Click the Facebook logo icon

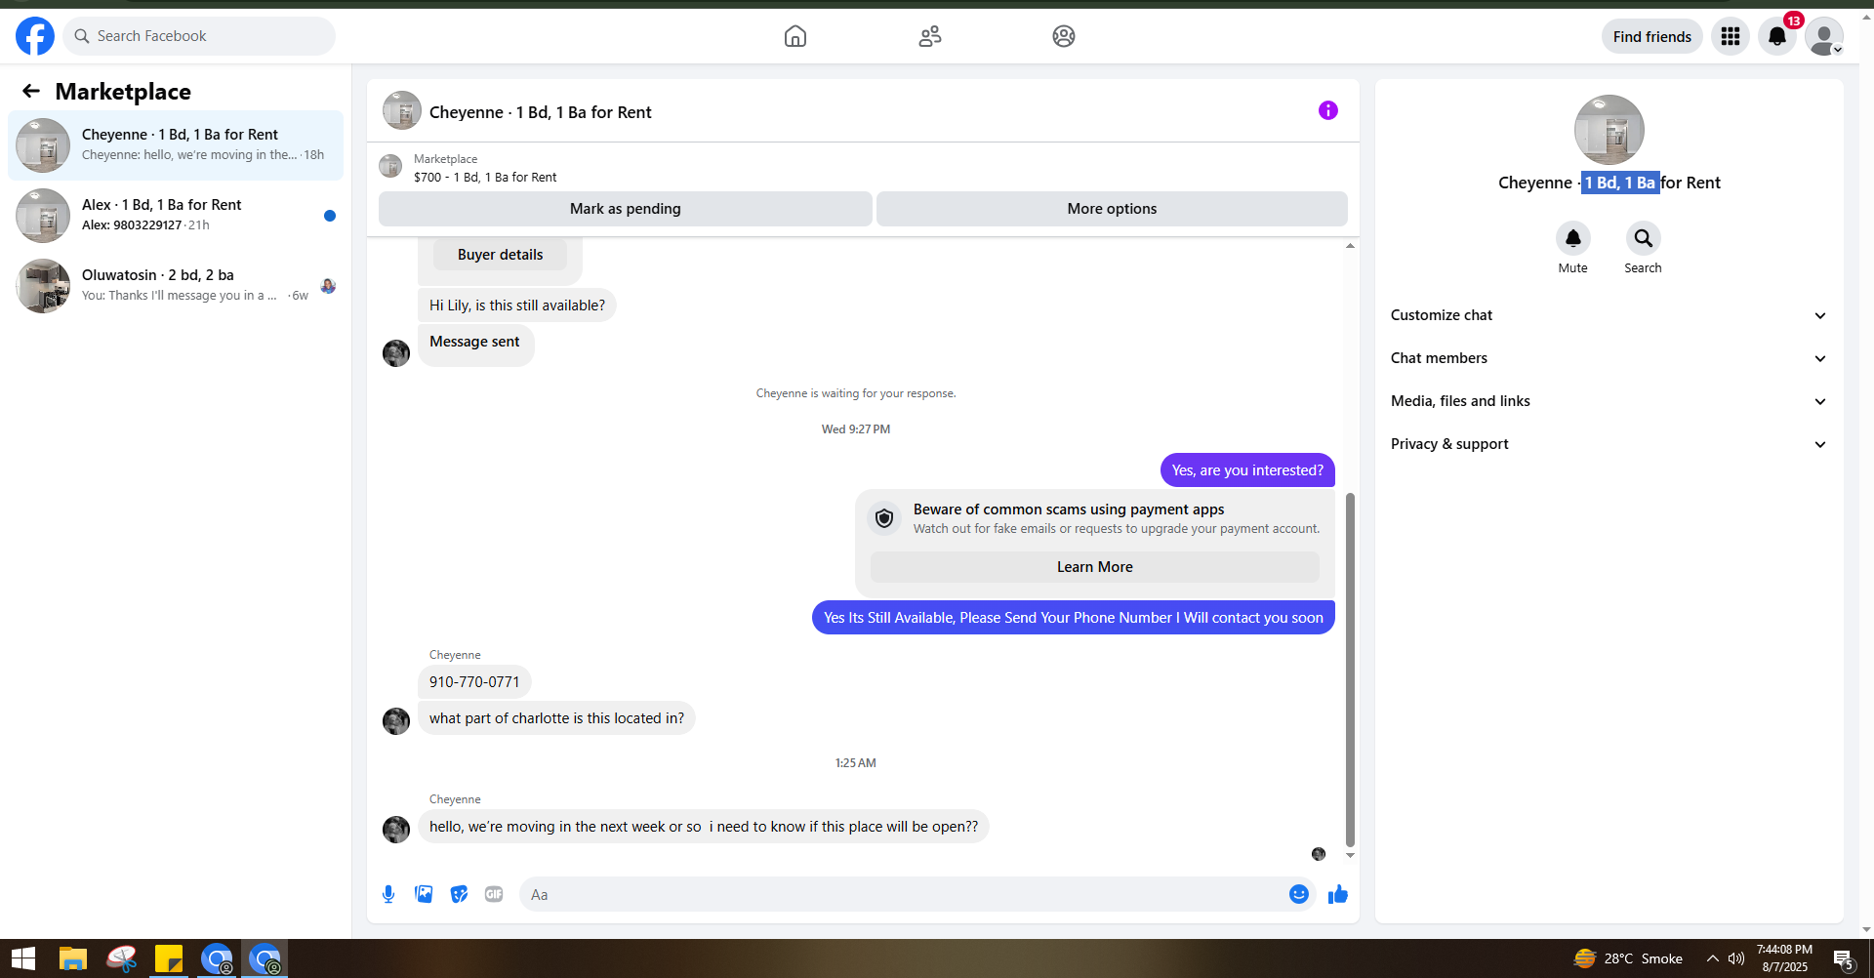[35, 36]
